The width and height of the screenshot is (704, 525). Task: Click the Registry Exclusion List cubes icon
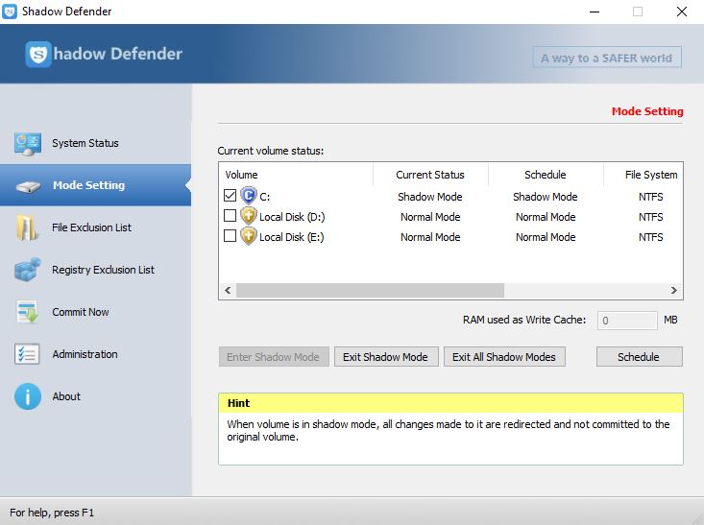pos(28,270)
